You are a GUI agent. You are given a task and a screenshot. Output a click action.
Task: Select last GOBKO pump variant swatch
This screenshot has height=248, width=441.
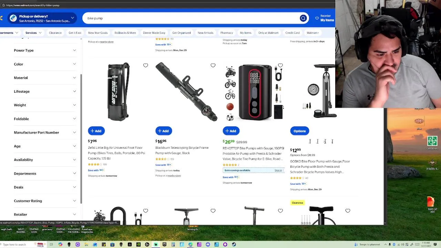pyautogui.click(x=332, y=142)
